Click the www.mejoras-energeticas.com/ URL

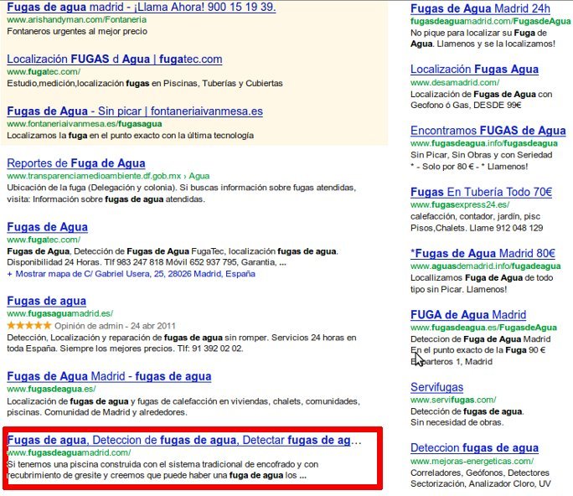tap(472, 462)
